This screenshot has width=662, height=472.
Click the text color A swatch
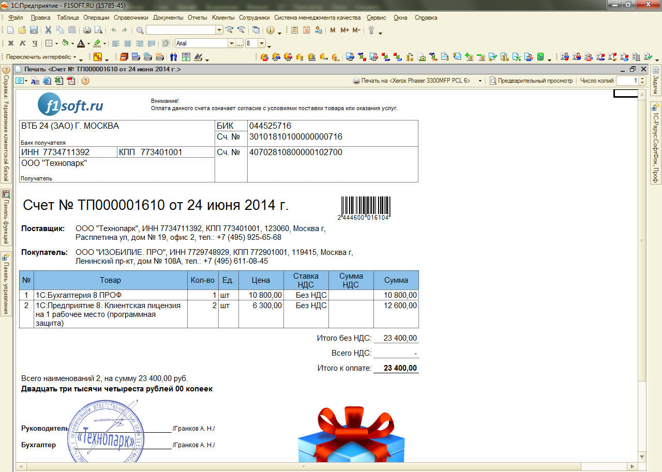click(x=81, y=43)
